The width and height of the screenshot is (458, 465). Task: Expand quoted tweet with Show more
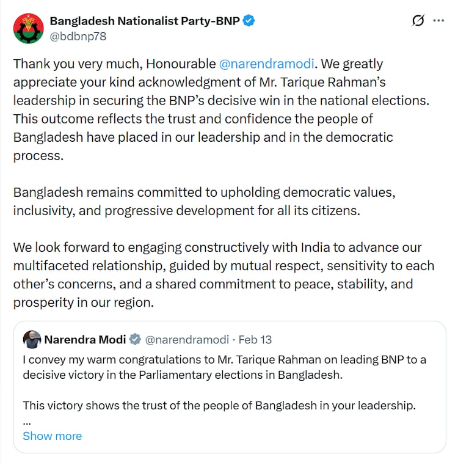click(x=52, y=436)
